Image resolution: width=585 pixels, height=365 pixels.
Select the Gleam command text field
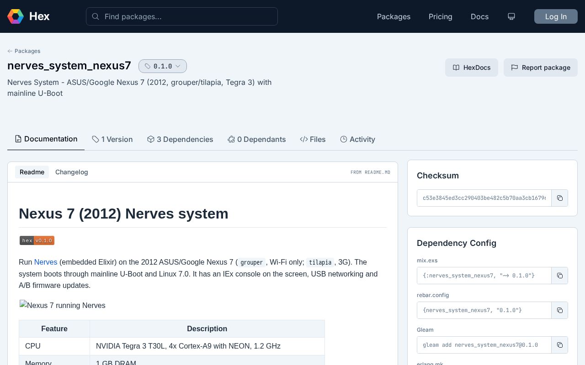click(x=484, y=345)
